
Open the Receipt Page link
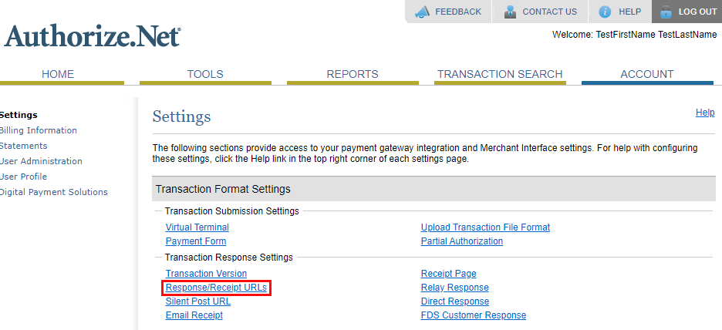pyautogui.click(x=448, y=274)
